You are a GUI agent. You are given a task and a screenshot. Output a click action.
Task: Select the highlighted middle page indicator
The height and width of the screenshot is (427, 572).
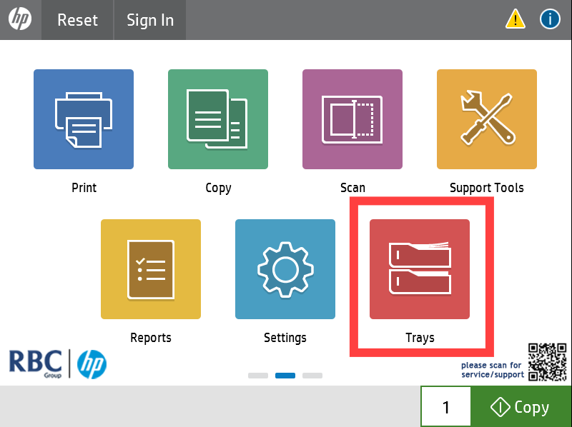pyautogui.click(x=285, y=376)
